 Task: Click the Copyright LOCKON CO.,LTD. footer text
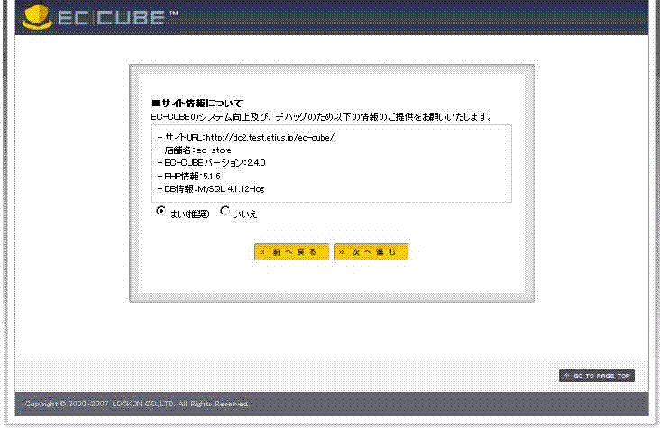136,404
